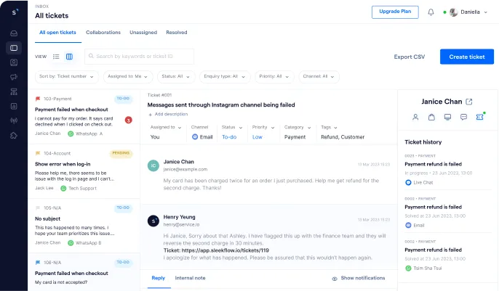Open the notifications bell
Screen dimensions: 499x291
[x=431, y=12]
